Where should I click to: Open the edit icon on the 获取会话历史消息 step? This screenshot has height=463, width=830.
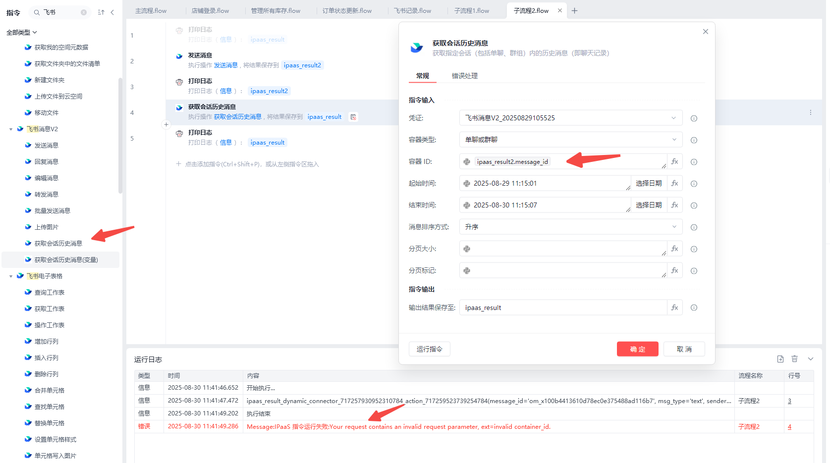coord(353,117)
